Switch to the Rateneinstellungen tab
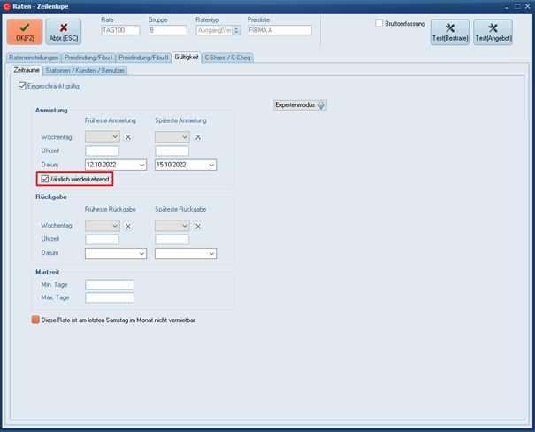Image resolution: width=535 pixels, height=432 pixels. [x=34, y=58]
